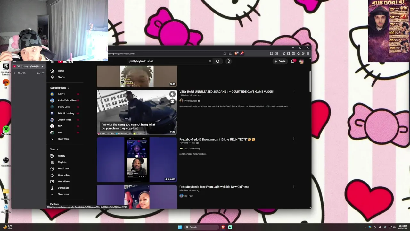Open the Brave VPN shield icon

click(x=303, y=53)
